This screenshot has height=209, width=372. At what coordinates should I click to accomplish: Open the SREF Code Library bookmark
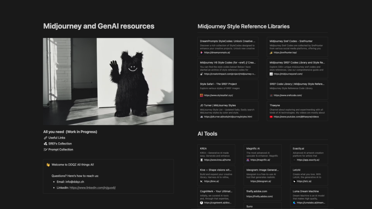297,90
